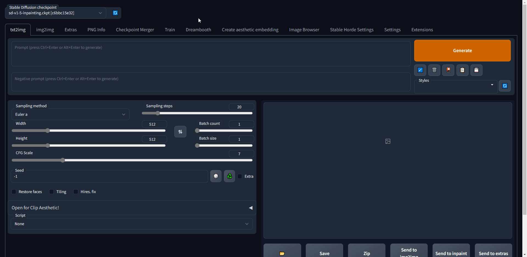Click the CFG Scale slider handle
The width and height of the screenshot is (527, 257).
coord(63,160)
